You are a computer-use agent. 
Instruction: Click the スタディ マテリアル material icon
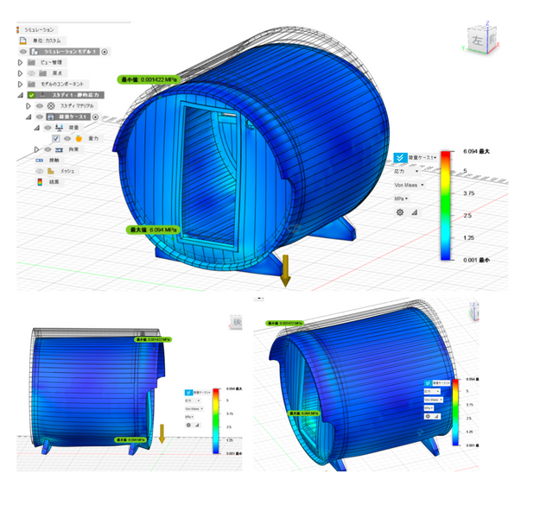49,105
